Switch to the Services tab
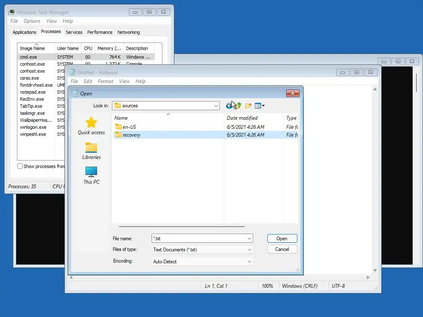The width and height of the screenshot is (423, 317). pos(74,32)
